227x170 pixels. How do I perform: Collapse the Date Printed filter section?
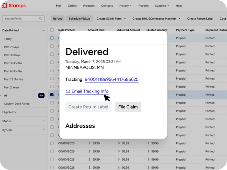[44, 30]
